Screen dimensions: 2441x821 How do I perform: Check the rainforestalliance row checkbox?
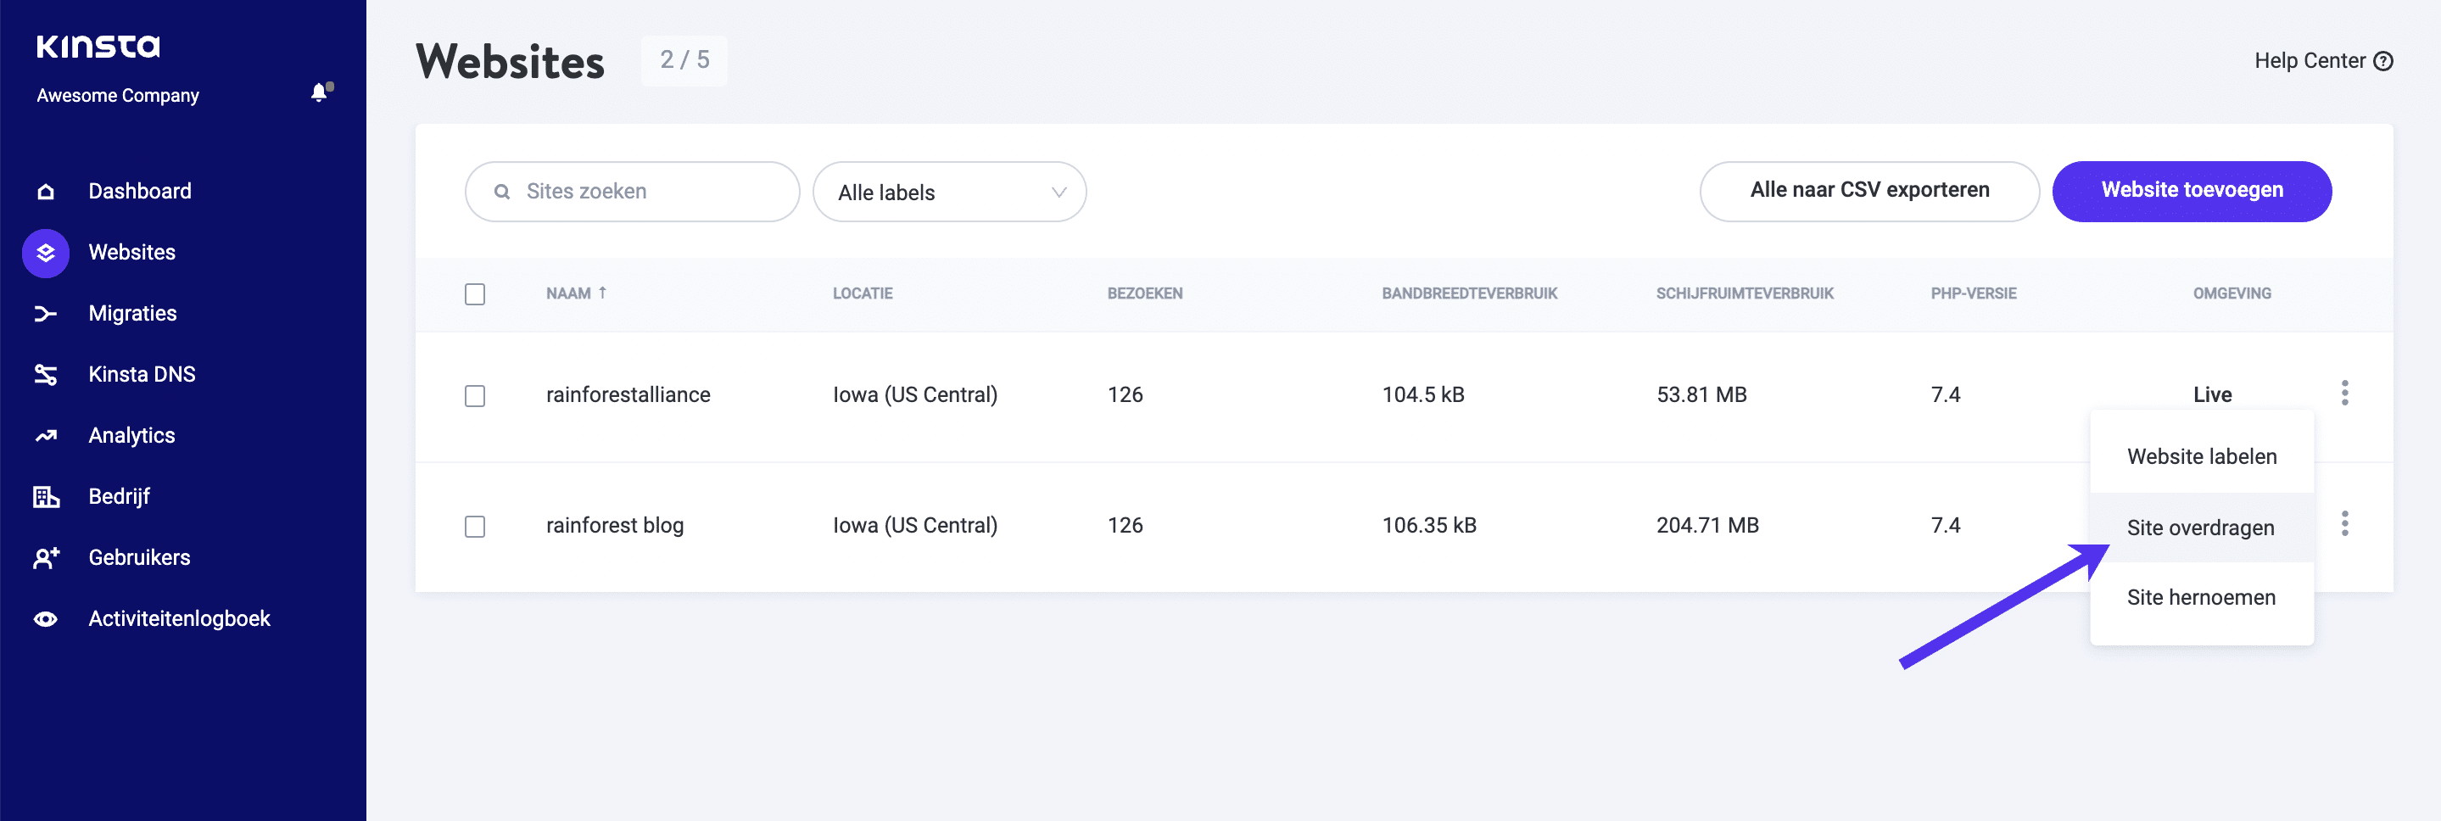tap(475, 395)
